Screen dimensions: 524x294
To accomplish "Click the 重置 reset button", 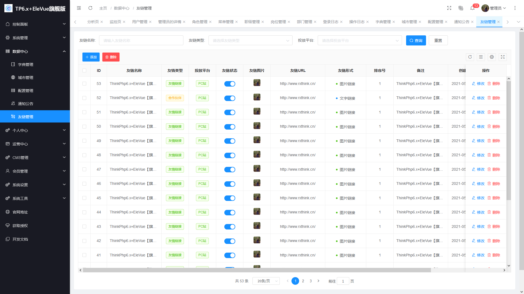I will click(438, 41).
